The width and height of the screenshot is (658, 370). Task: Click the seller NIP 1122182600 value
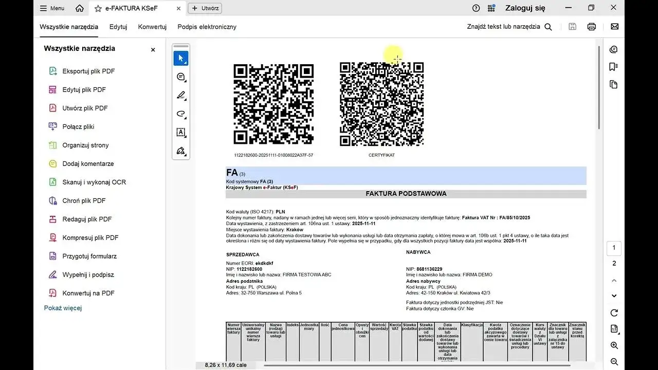pos(249,269)
